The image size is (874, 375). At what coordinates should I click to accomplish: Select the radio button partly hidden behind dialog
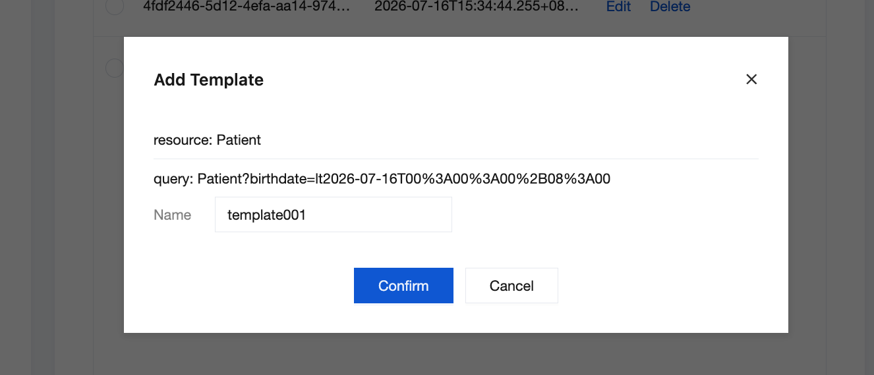(x=115, y=68)
